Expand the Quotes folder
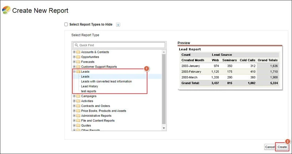 (x=74, y=125)
